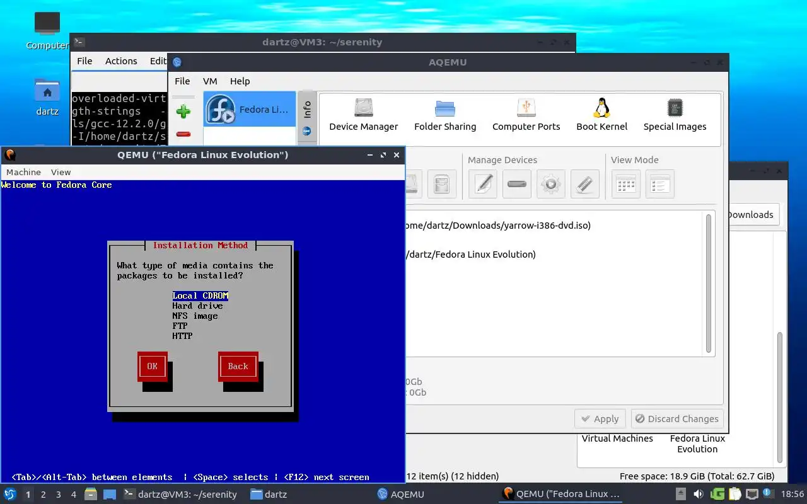
Task: Switch to AQEMU taskbar entry
Action: click(401, 495)
